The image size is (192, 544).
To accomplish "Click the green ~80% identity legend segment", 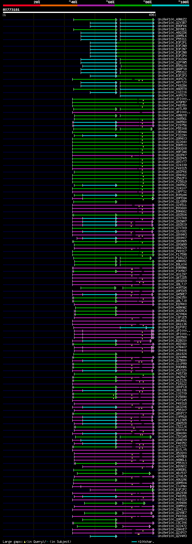I will point(133,5).
